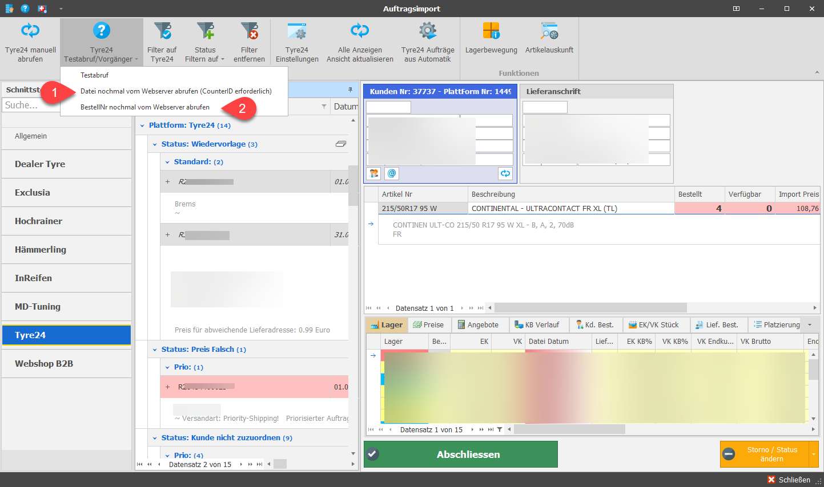The width and height of the screenshot is (824, 487).
Task: Switch to the Lief. Best. tab
Action: point(718,325)
